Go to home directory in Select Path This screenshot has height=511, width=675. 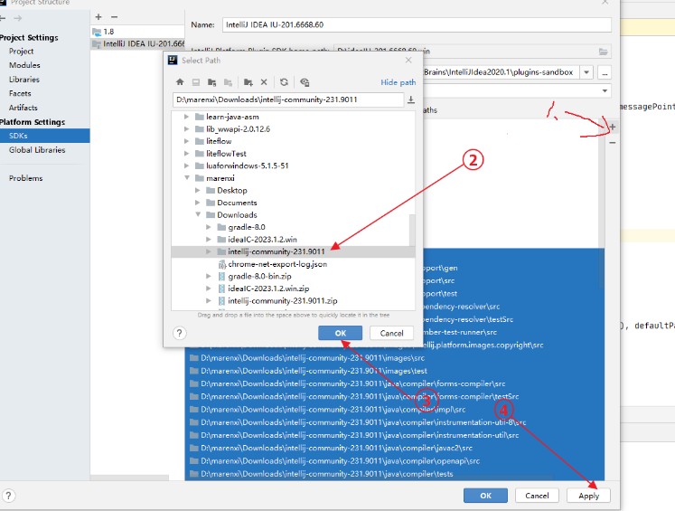coord(180,82)
